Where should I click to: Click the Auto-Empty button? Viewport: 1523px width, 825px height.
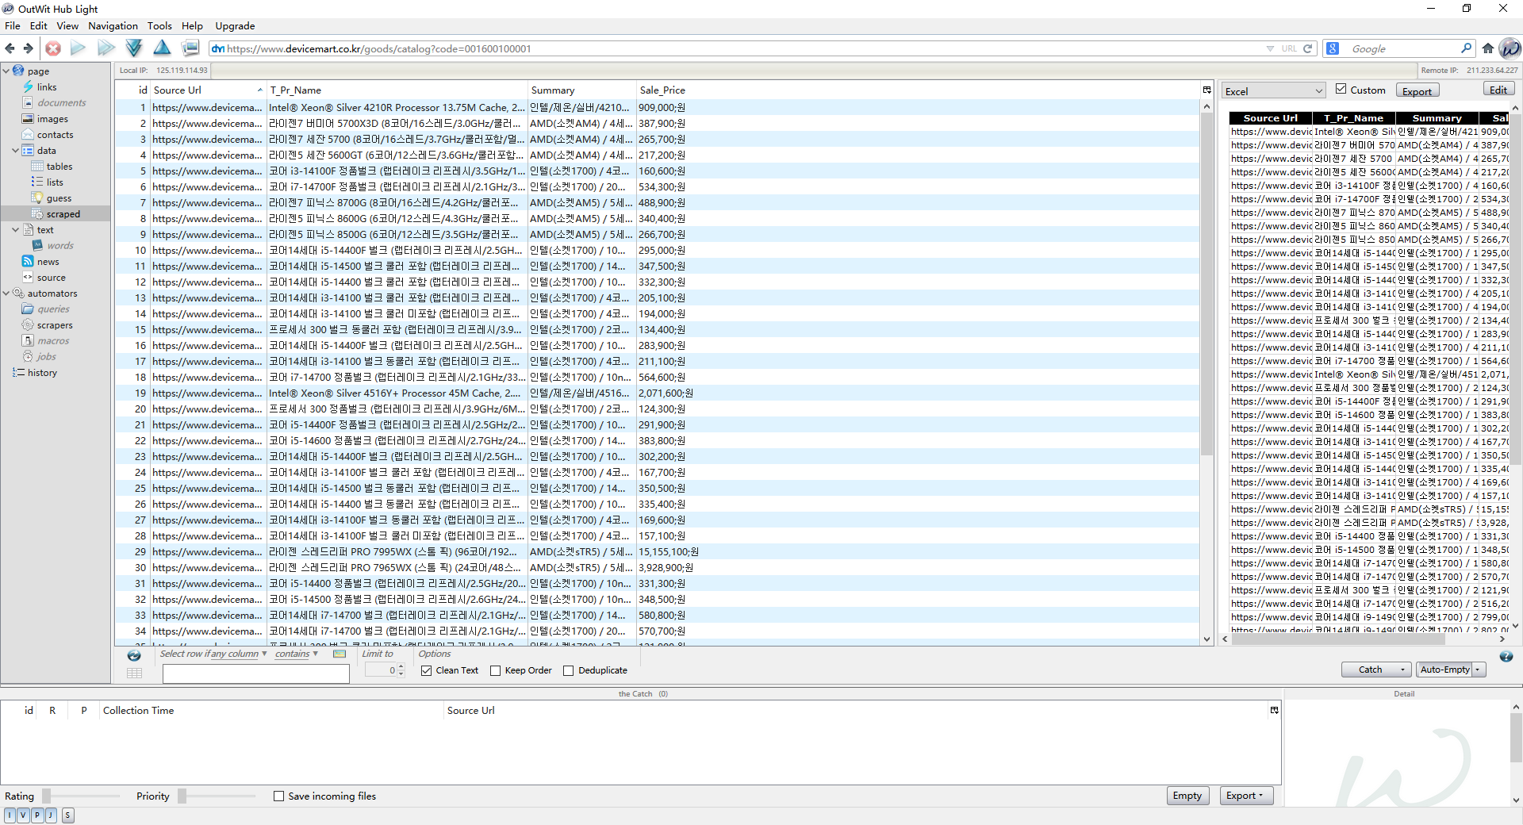point(1444,670)
